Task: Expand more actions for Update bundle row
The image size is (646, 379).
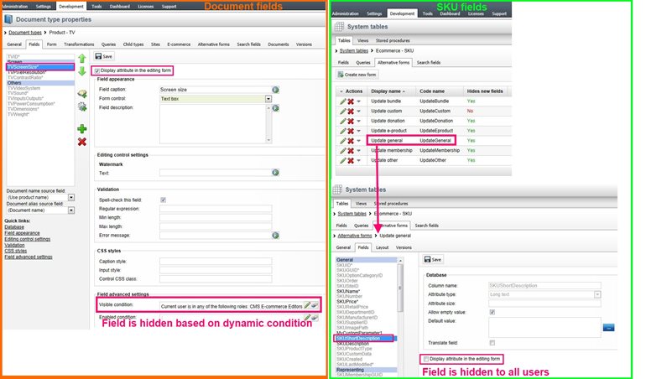Action: pyautogui.click(x=358, y=101)
